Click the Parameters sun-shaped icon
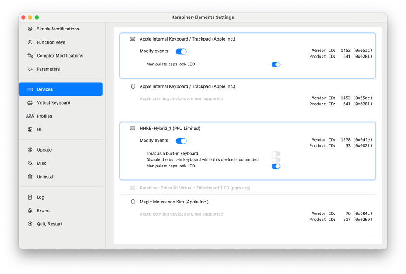406x274 pixels. pos(30,69)
